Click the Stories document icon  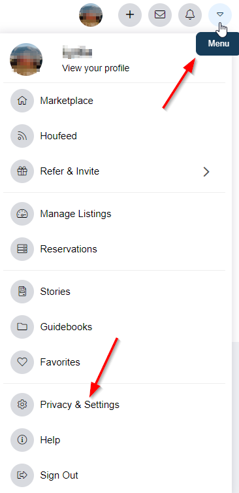click(22, 292)
